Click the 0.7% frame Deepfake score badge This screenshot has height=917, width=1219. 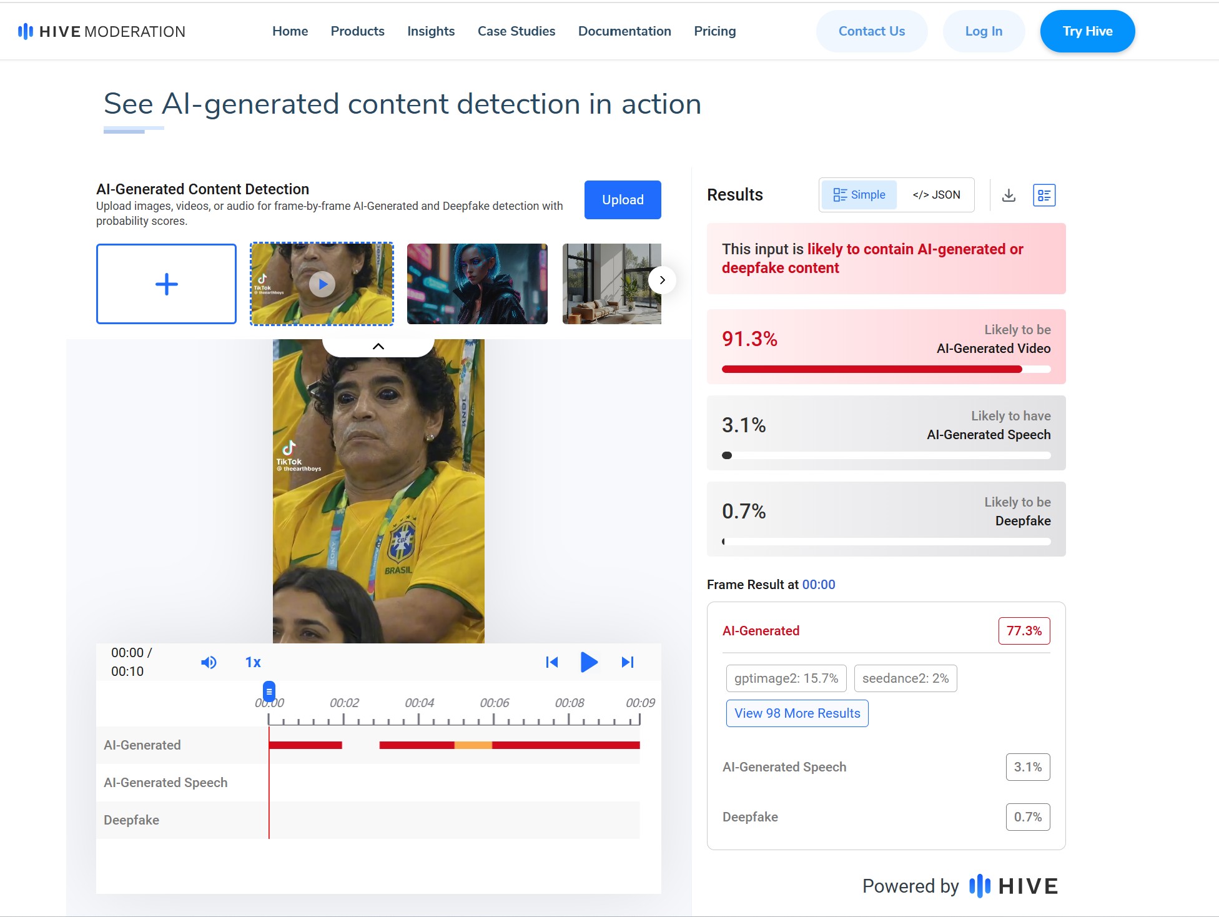pyautogui.click(x=1028, y=817)
